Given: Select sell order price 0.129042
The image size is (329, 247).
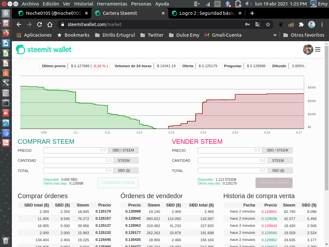Looking at the screenshot, I should [x=133, y=218].
